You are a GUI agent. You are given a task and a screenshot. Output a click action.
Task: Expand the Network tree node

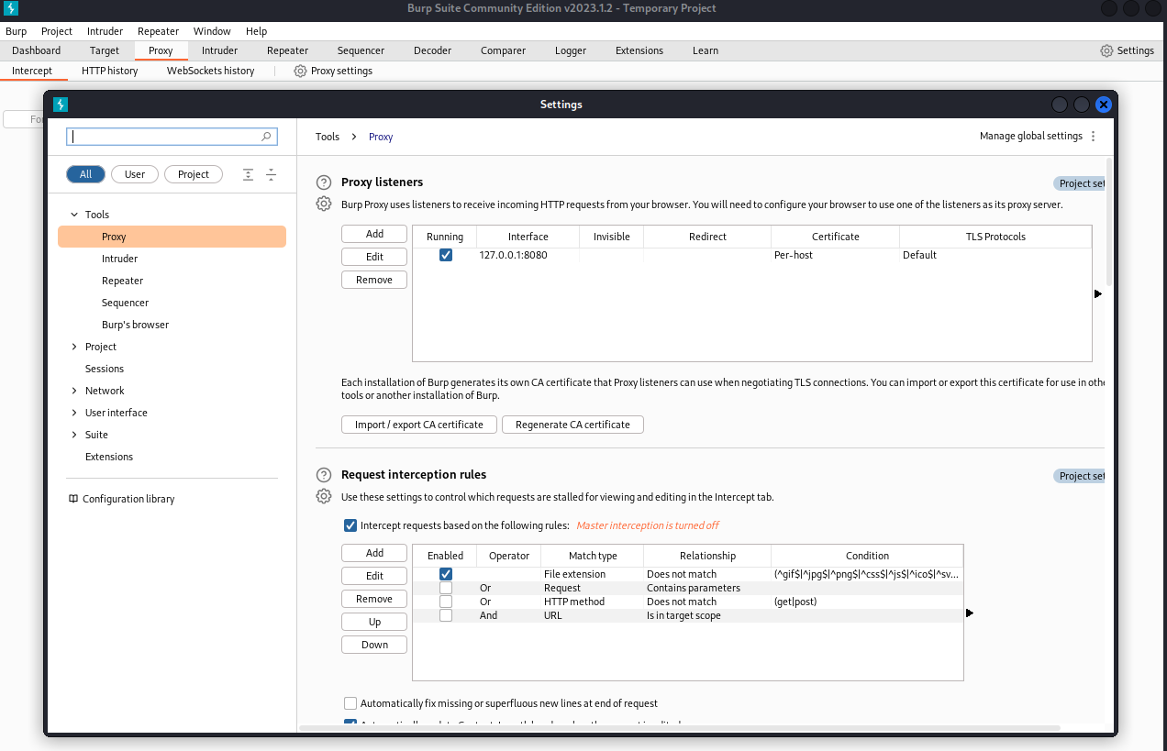(74, 391)
